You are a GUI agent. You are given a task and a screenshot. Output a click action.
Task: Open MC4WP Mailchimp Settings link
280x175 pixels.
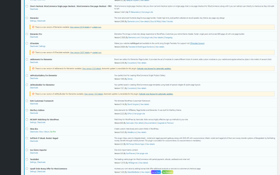pyautogui.click(x=33, y=123)
